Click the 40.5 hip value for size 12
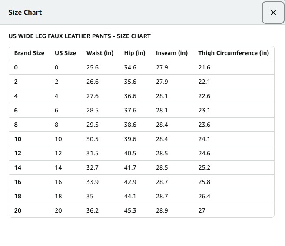Screen dimensions: 285x246 pos(130,153)
